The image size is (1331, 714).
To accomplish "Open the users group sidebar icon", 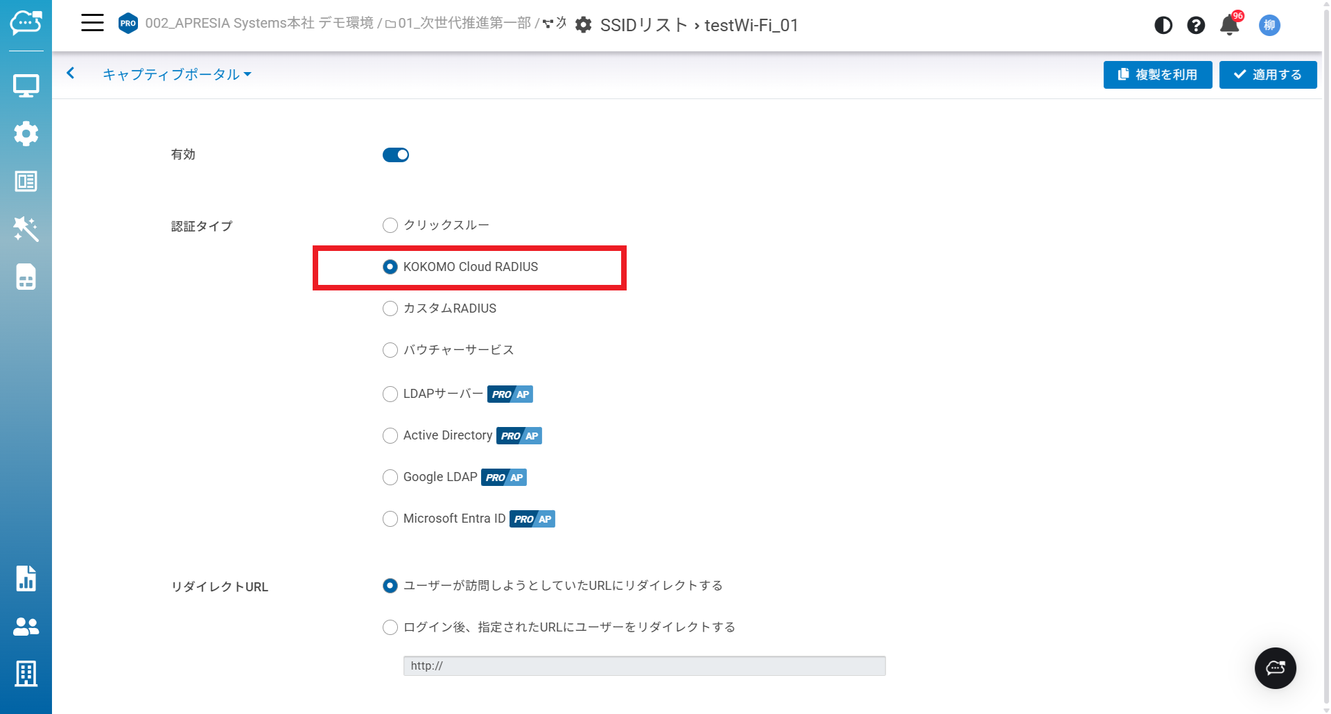I will click(x=26, y=627).
